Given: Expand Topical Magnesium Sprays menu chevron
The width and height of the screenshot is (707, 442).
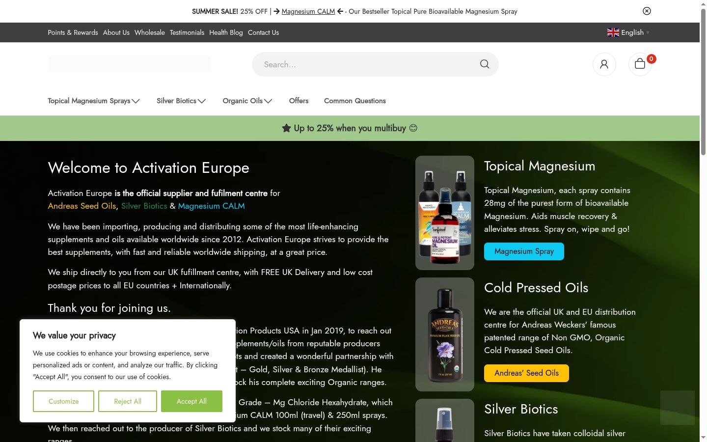Looking at the screenshot, I should click(136, 101).
